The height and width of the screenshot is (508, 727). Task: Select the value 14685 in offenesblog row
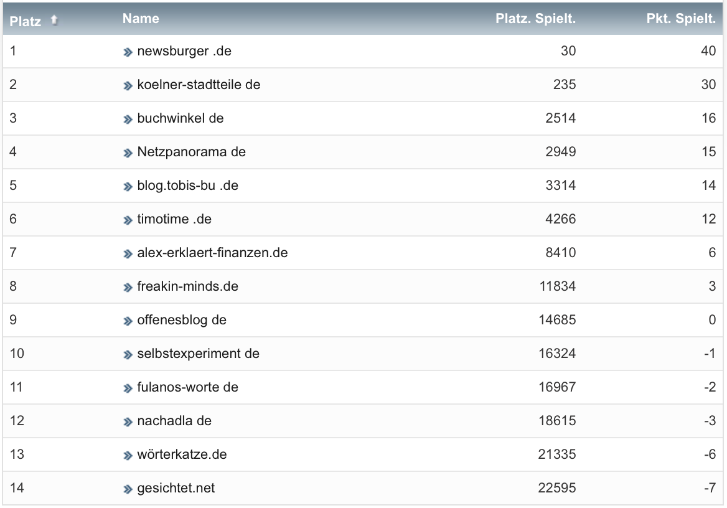[x=557, y=320]
